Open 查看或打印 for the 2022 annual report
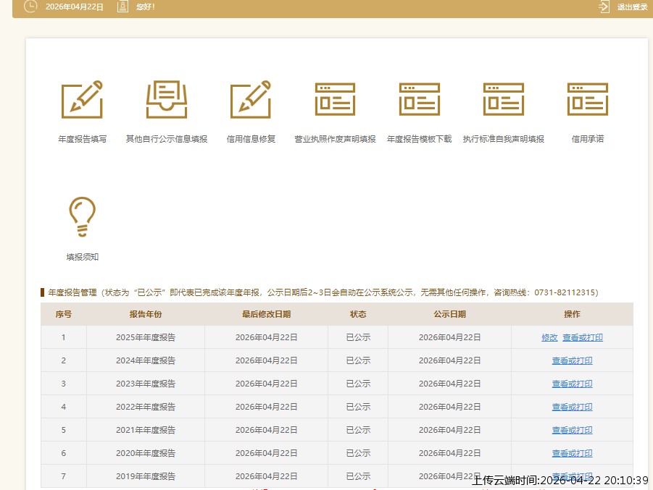 pos(572,407)
